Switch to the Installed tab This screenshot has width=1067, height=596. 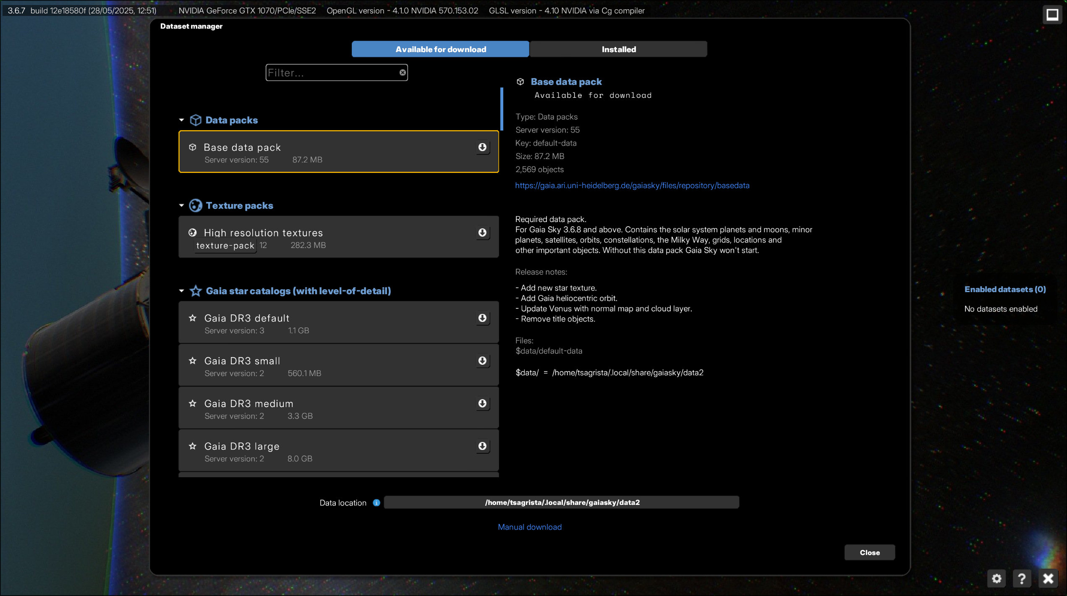pos(618,49)
